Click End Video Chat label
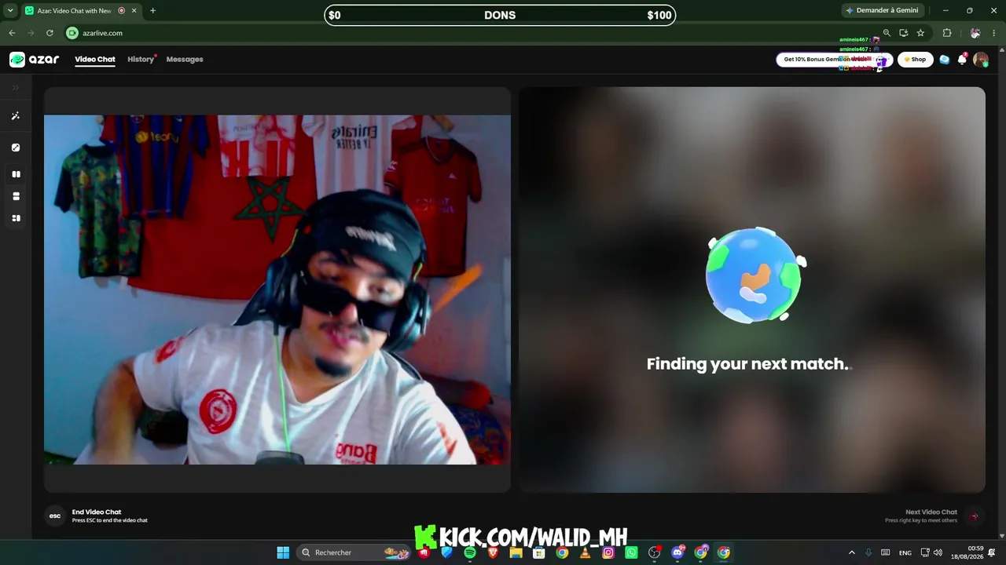 click(x=97, y=512)
